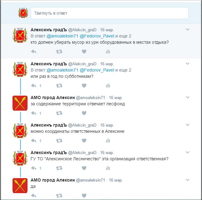Open @Fedorov_Pavel mention in the subbotnik tweet
This screenshot has height=200, width=202.
coord(97,70)
